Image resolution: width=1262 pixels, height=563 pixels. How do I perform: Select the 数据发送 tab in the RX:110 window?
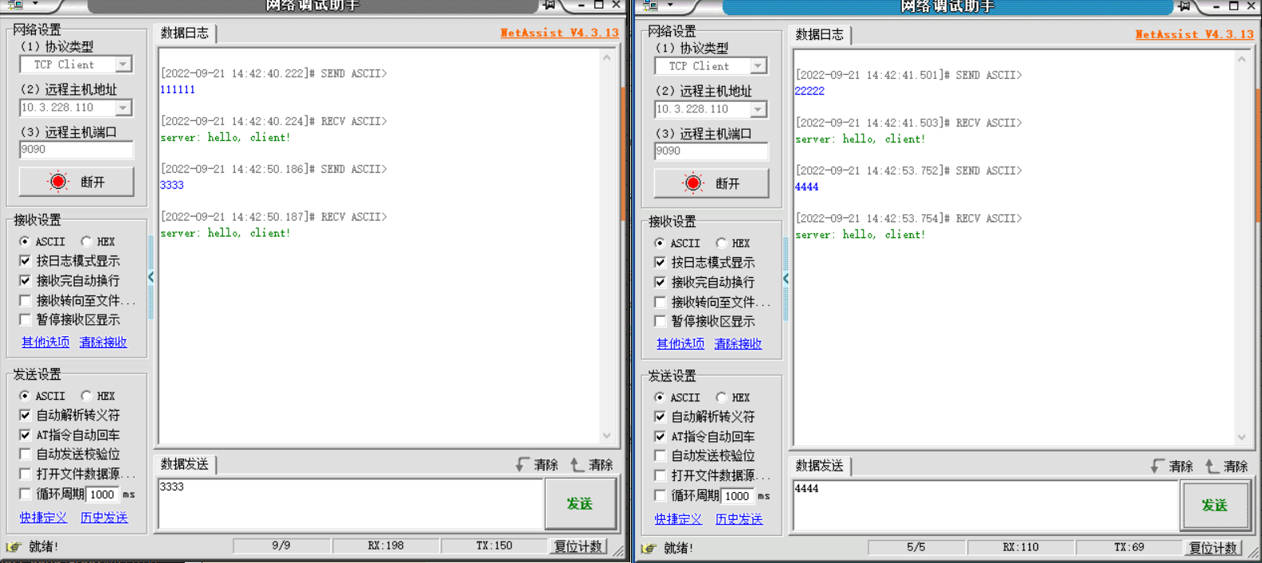click(820, 466)
